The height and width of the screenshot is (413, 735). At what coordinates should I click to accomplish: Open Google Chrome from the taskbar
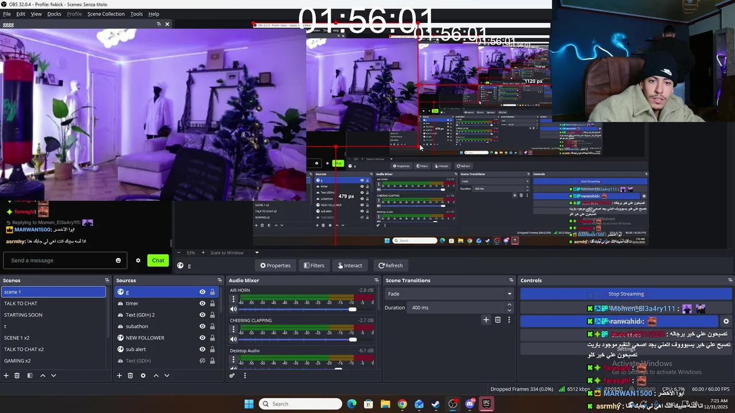click(x=402, y=404)
